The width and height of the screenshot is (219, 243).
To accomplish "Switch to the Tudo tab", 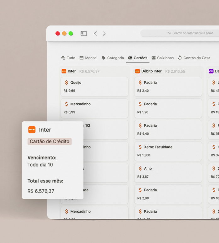I will point(68,58).
